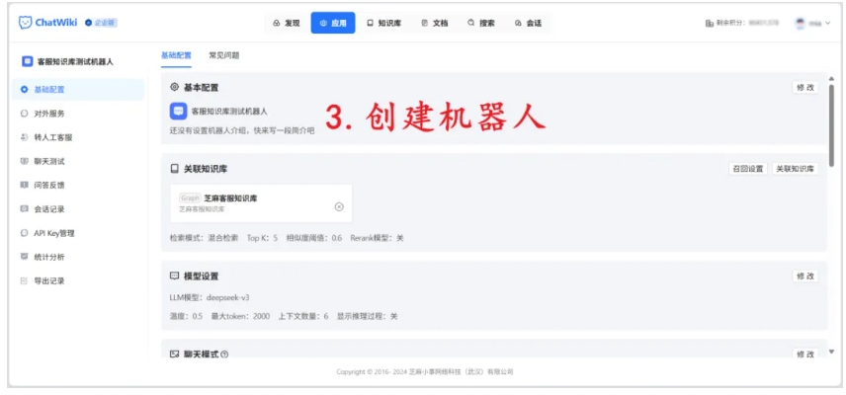
Task: Click the icon beside 模型设置 heading
Action: [174, 276]
